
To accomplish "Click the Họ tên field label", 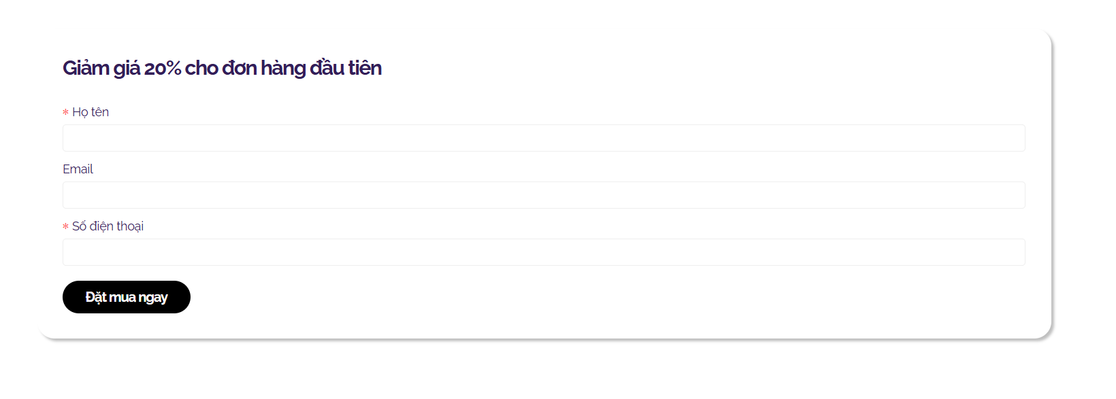I will [91, 112].
